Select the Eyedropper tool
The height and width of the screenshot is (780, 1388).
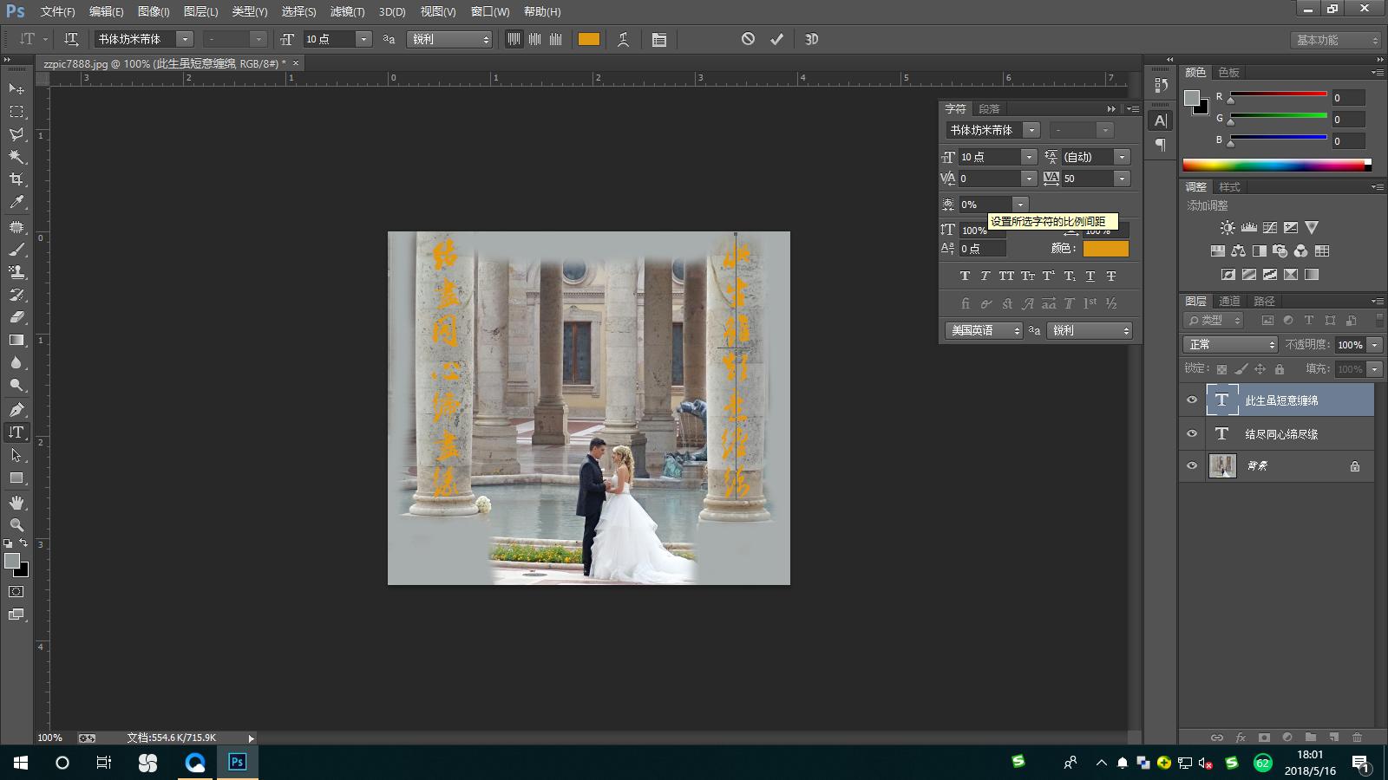(x=16, y=202)
